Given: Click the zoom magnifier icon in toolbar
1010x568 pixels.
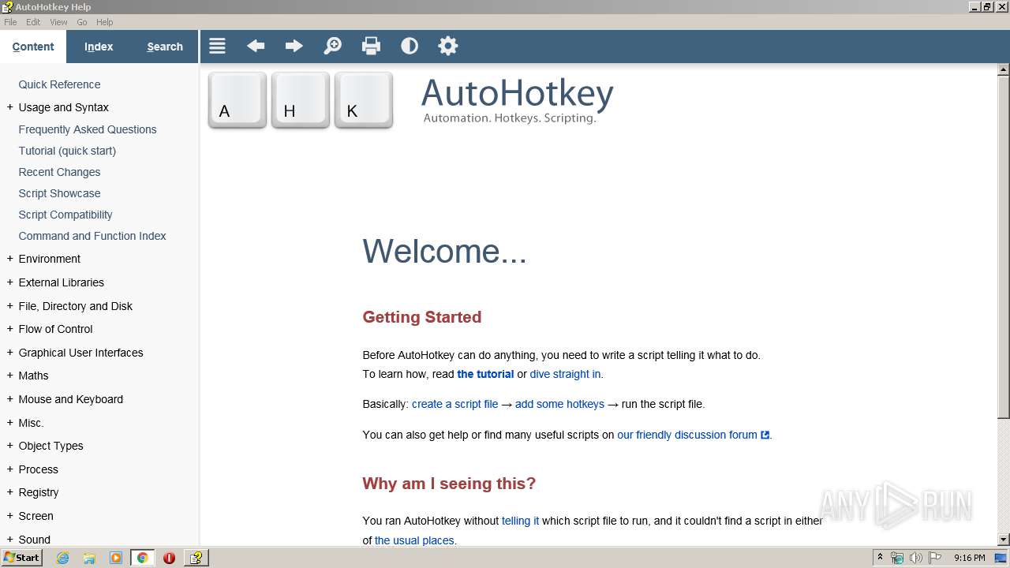Looking at the screenshot, I should (x=333, y=46).
